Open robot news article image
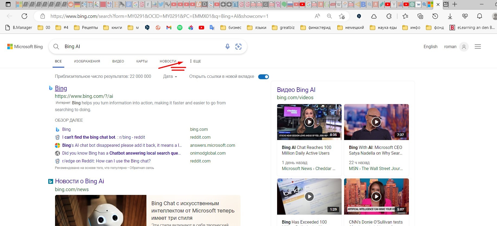 pos(101,210)
